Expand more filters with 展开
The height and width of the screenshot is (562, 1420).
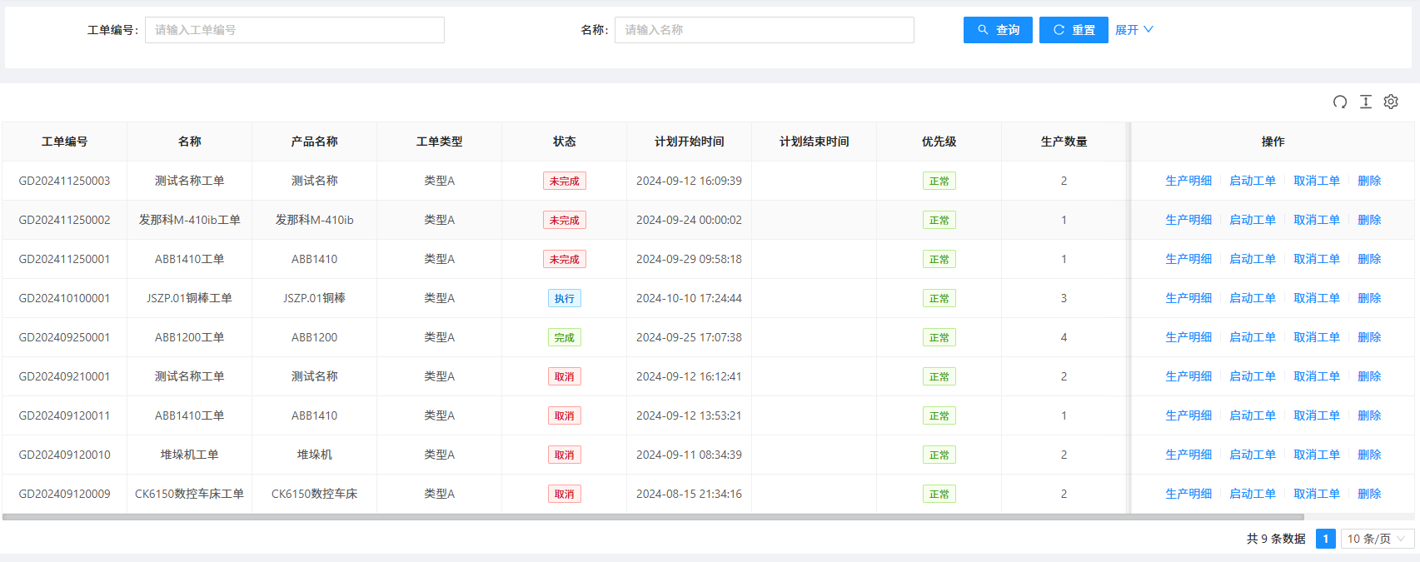click(x=1134, y=30)
